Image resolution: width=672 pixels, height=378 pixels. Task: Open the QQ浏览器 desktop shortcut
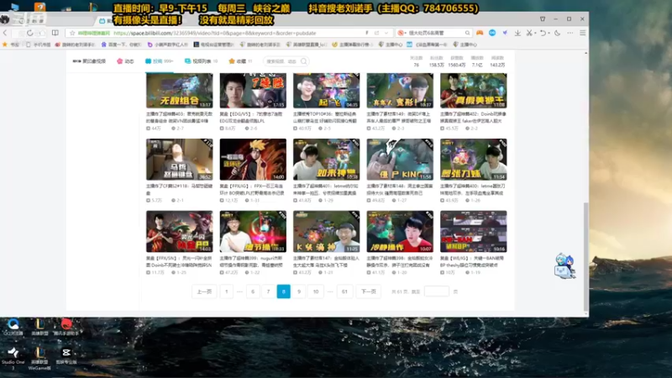13,327
